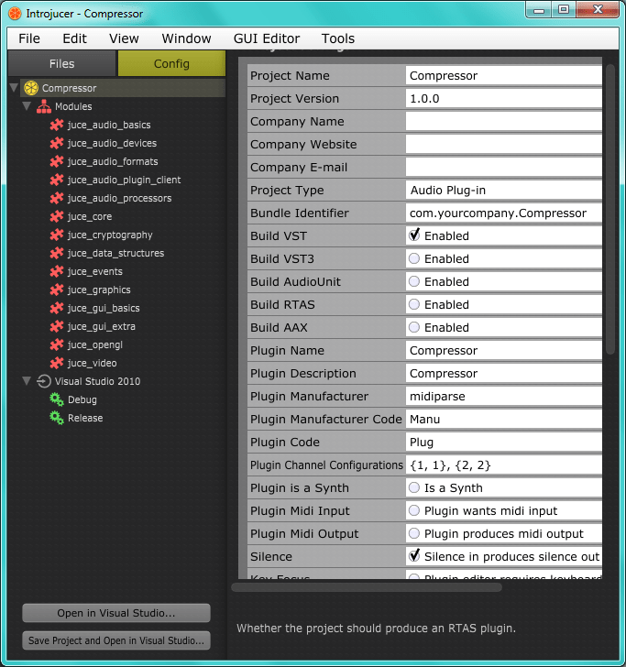The height and width of the screenshot is (667, 626).
Task: Click the Plugin Description field
Action: (x=504, y=374)
